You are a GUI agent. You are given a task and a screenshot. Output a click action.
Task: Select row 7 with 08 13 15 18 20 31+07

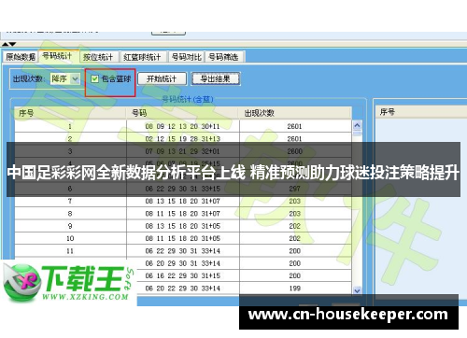[183, 201]
